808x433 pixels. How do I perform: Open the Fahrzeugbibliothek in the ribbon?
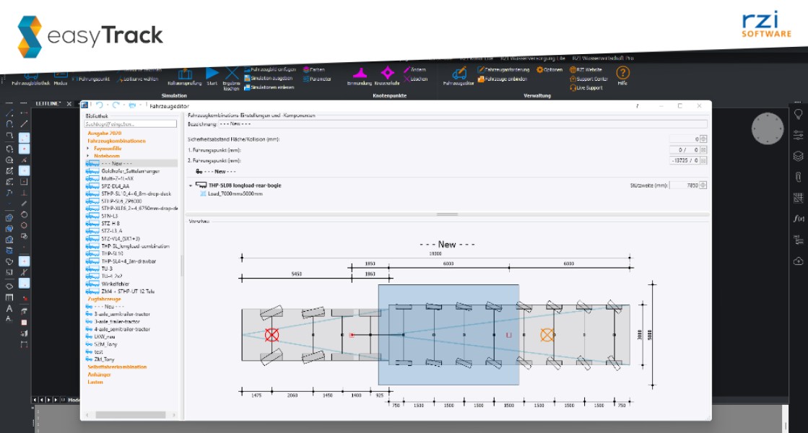click(31, 78)
